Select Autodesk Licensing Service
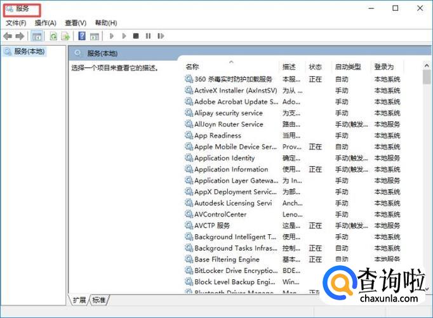This screenshot has height=318, width=433. coord(293,204)
